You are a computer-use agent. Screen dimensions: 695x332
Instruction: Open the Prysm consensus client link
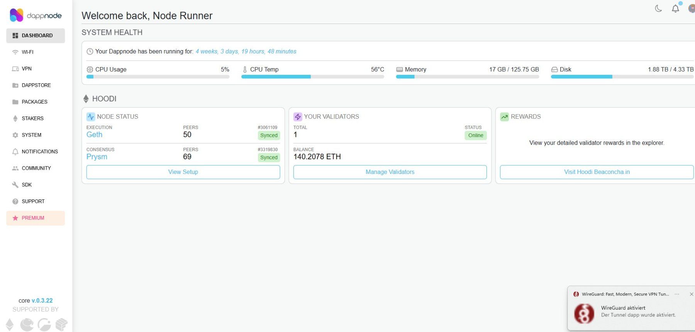[97, 157]
